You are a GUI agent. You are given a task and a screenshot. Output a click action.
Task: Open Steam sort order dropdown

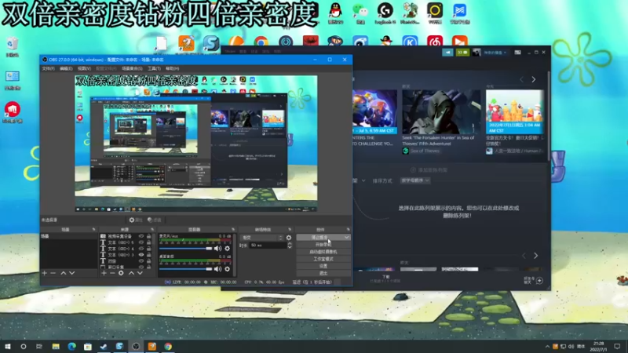tap(415, 180)
